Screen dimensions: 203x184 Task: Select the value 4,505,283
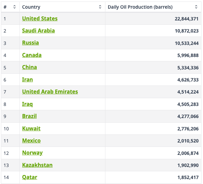click(188, 104)
